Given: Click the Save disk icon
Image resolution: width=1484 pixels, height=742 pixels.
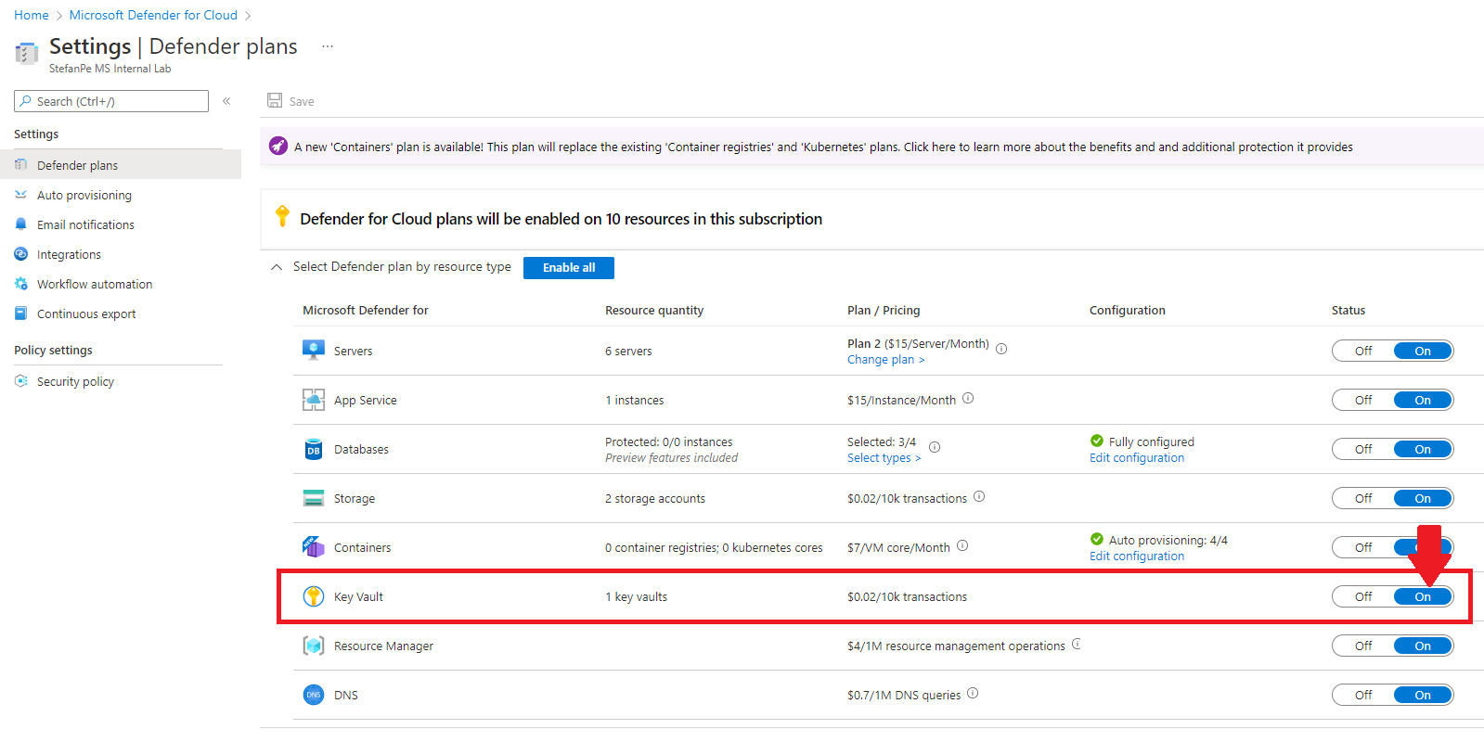Looking at the screenshot, I should coord(275,100).
